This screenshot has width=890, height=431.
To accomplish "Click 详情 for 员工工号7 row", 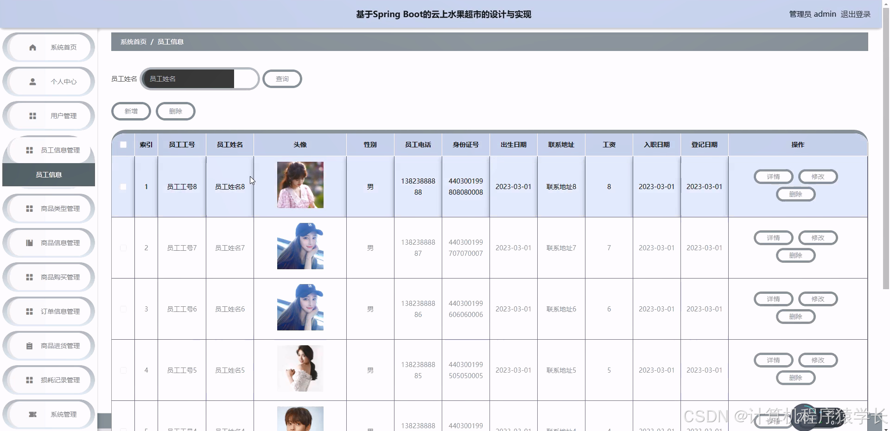I will [x=773, y=238].
